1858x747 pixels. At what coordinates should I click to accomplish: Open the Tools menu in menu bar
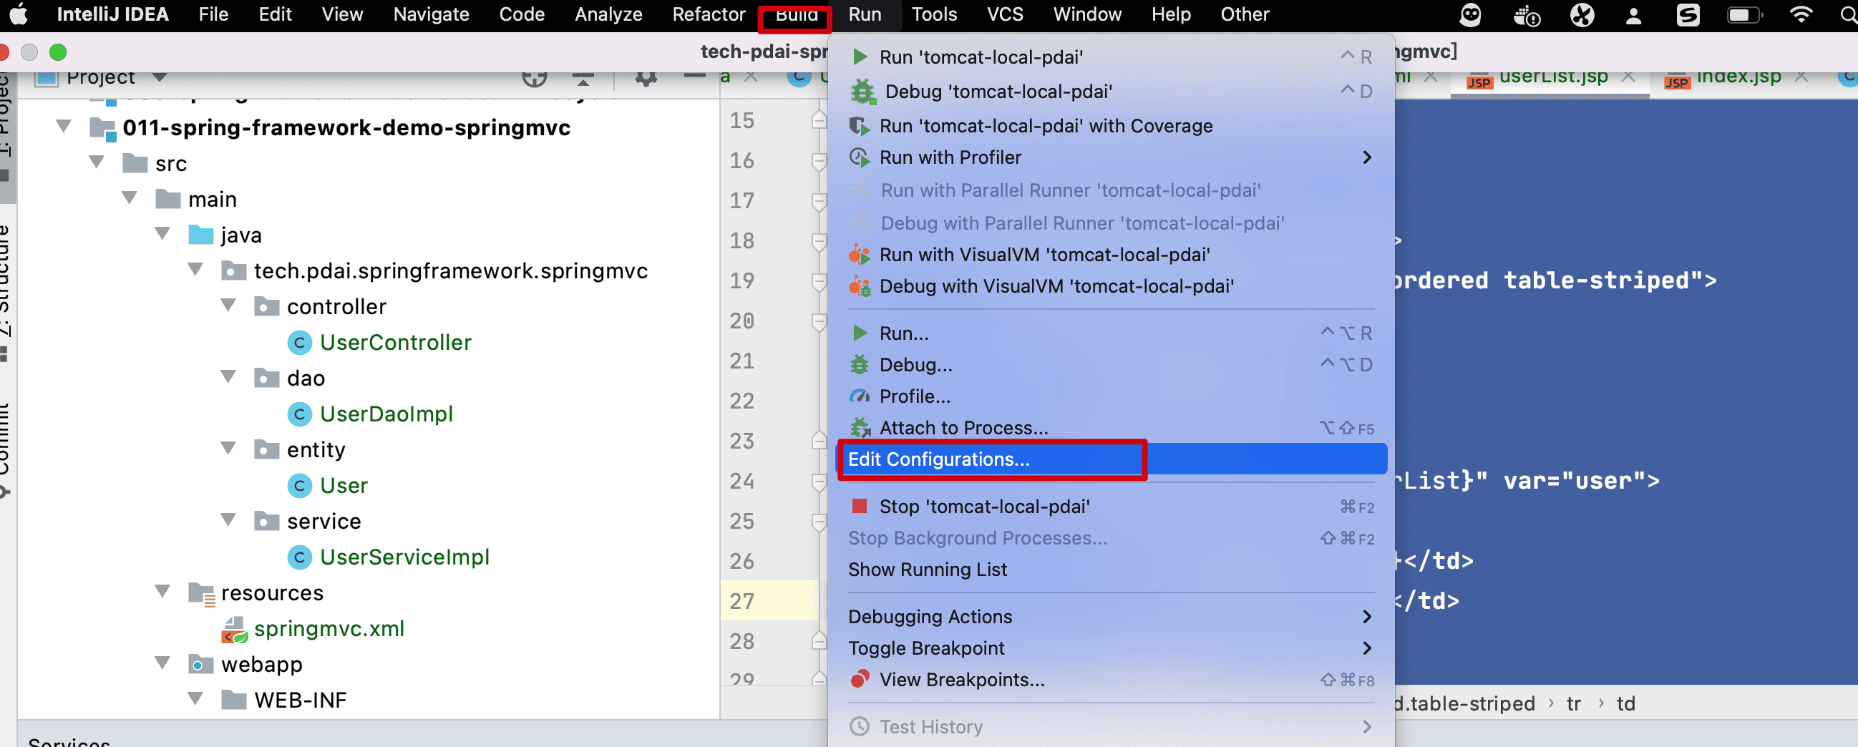click(x=934, y=14)
